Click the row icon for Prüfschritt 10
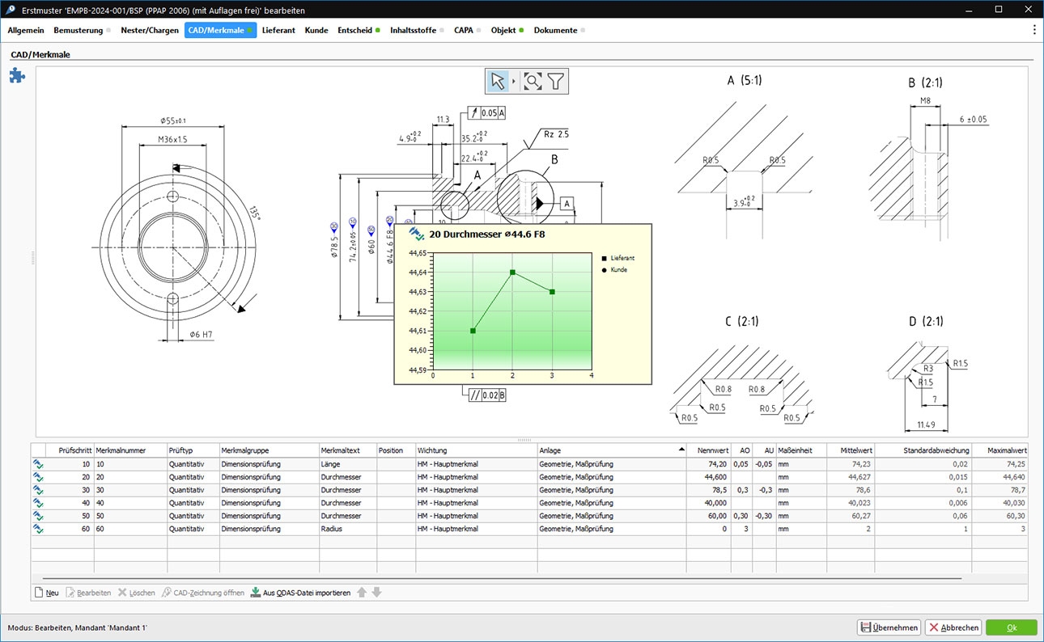This screenshot has width=1044, height=642. pyautogui.click(x=38, y=464)
